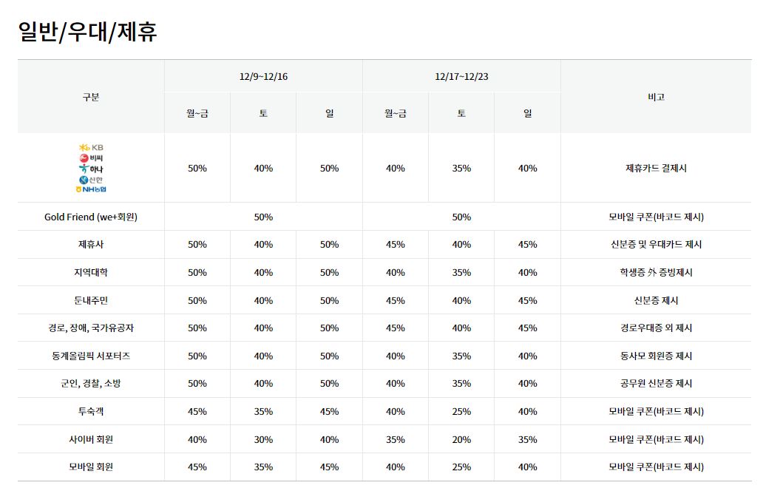Select the 군인, 경찰, 소방 row label
This screenshot has width=763, height=491.
[91, 383]
